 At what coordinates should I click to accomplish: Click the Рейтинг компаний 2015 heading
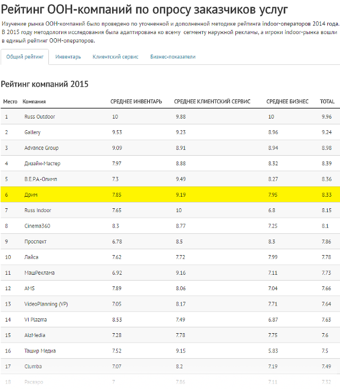45,84
